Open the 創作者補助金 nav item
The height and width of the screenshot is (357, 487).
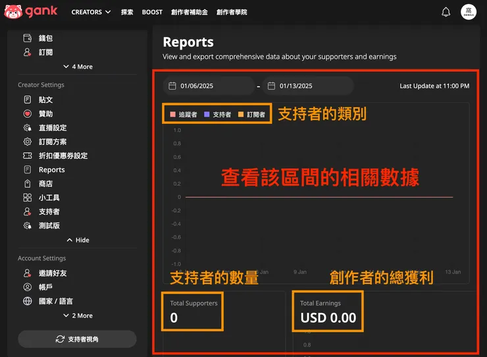click(190, 12)
